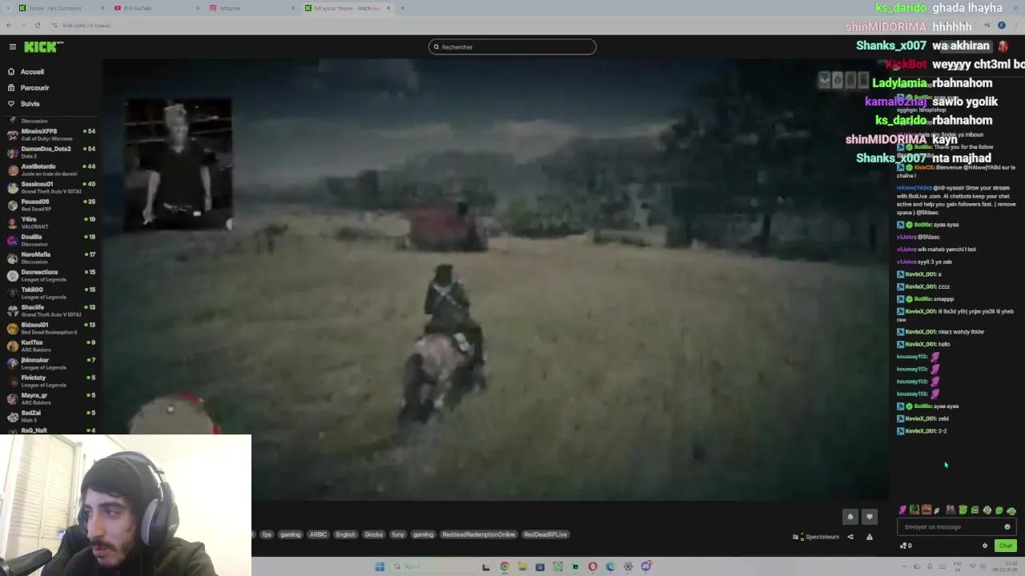Click the channel points icon
This screenshot has height=576, width=1025.
905,546
